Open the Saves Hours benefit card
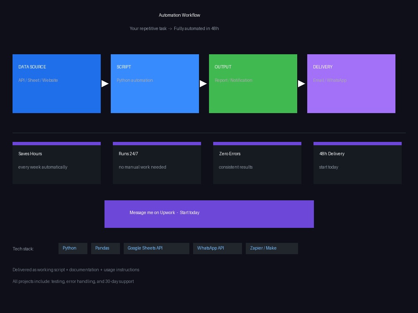 pos(56,163)
